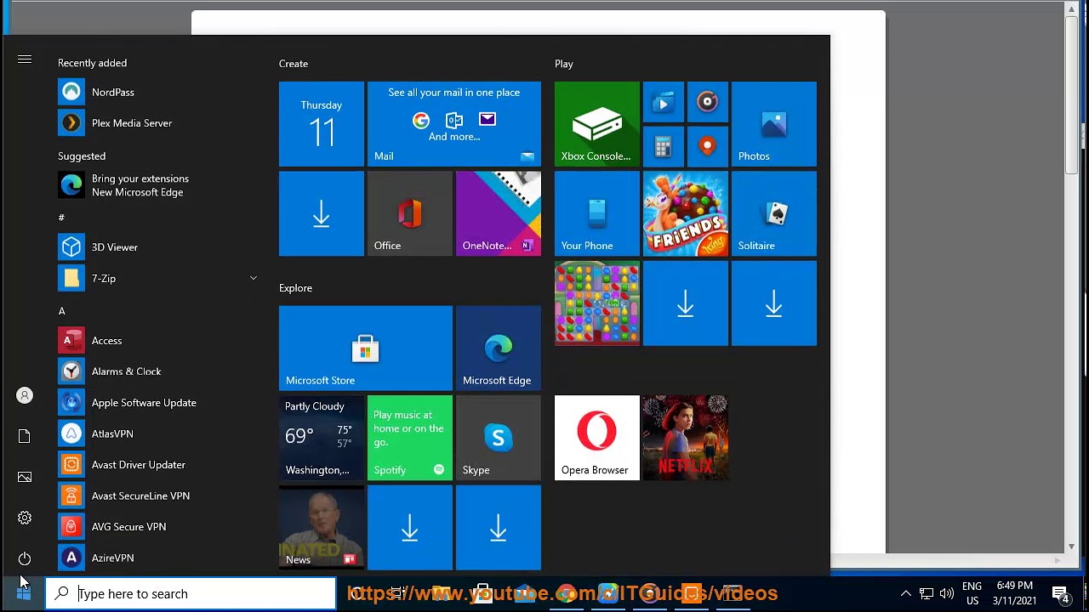Open the Calendar tile showing Thursday 11

pyautogui.click(x=322, y=124)
